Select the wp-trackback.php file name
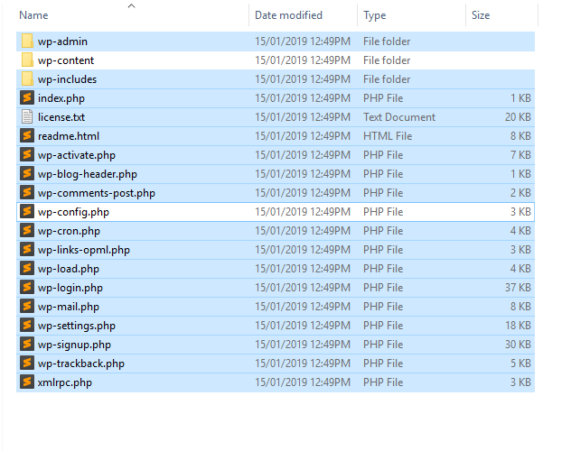The height and width of the screenshot is (451, 571). coord(81,364)
